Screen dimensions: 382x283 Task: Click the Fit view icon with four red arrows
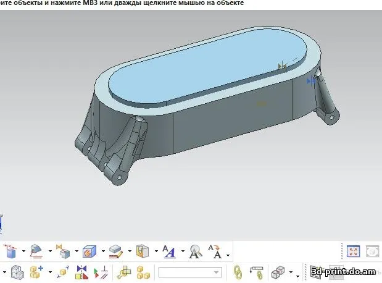pos(353,251)
